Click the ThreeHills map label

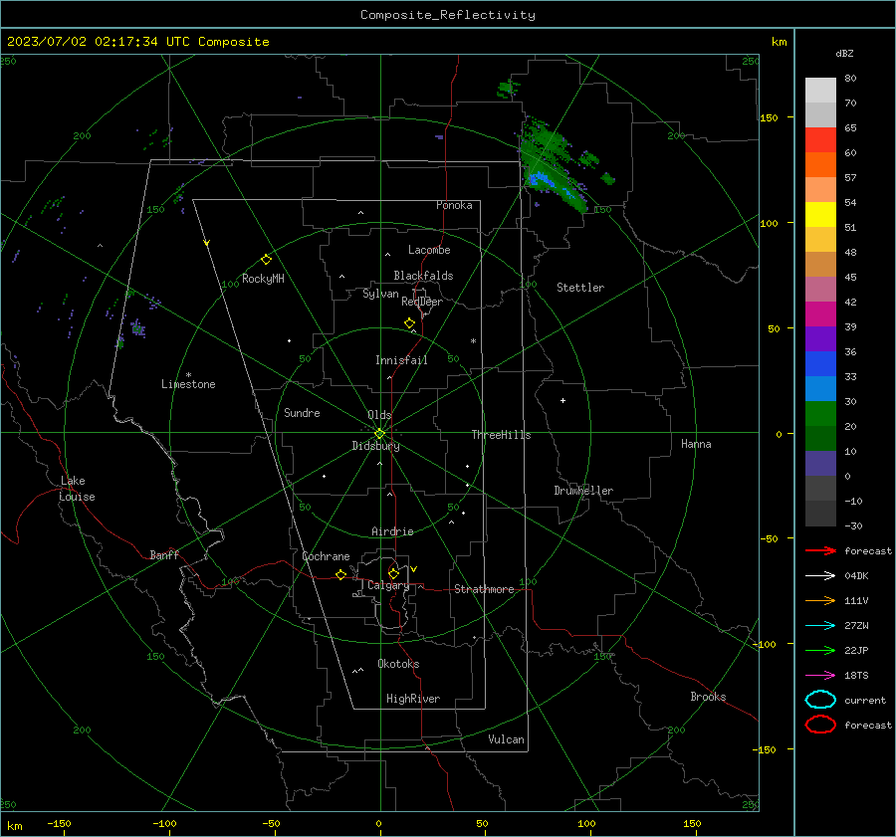click(501, 435)
